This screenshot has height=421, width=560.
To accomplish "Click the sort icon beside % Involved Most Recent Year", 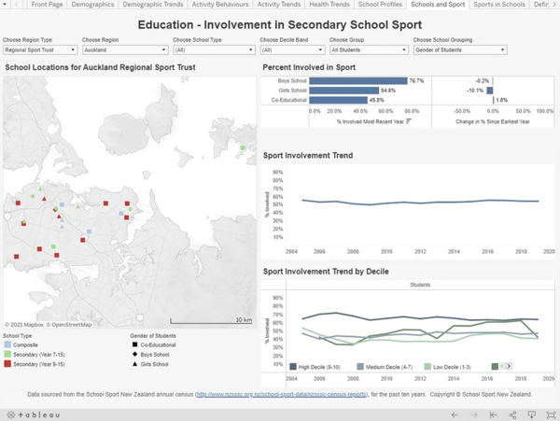I will coord(409,121).
